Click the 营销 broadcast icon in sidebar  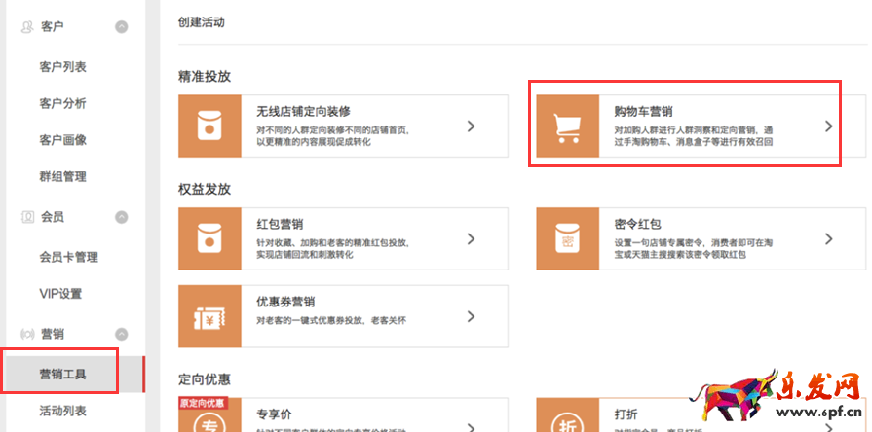27,335
